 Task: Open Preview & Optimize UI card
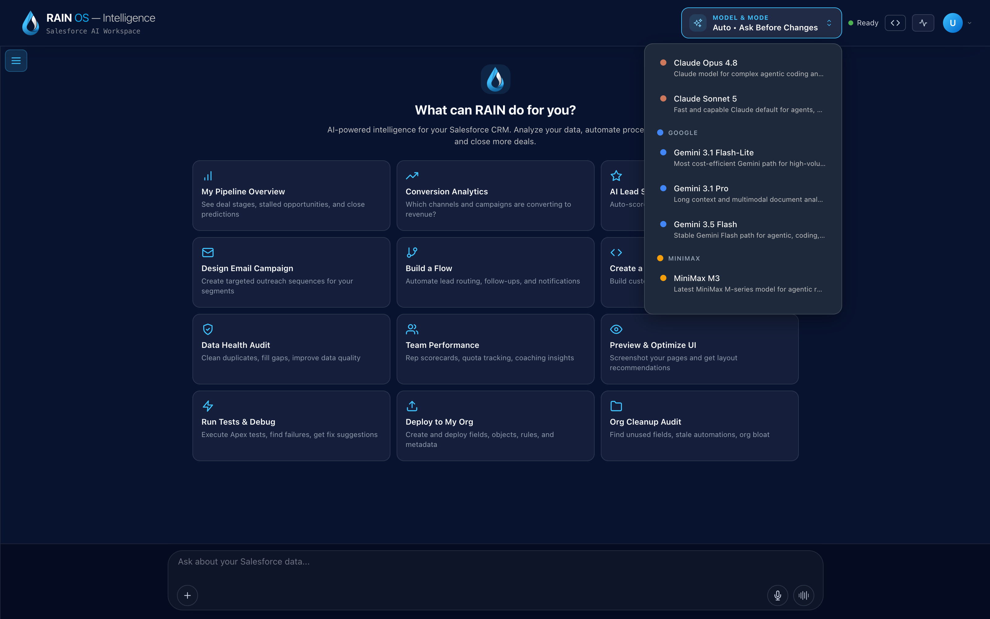(x=699, y=349)
